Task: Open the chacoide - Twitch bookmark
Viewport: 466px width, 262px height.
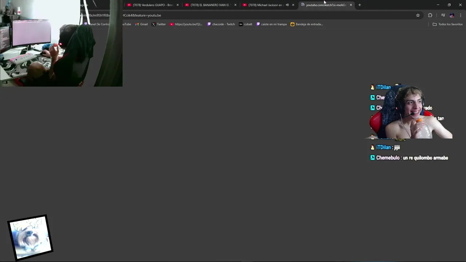Action: 221,24
